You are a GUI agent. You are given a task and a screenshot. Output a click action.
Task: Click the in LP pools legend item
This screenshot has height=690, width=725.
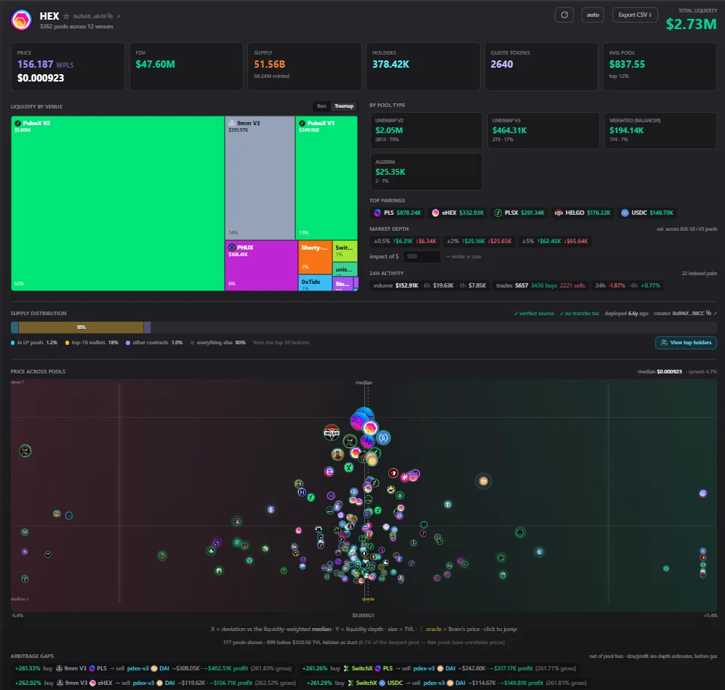pyautogui.click(x=34, y=343)
